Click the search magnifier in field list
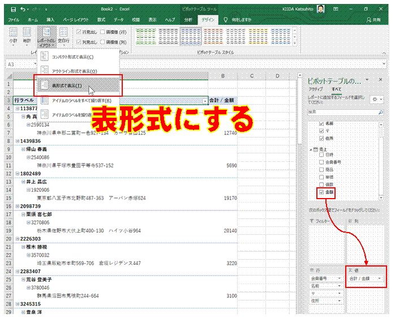The image size is (395, 318). tap(381, 113)
